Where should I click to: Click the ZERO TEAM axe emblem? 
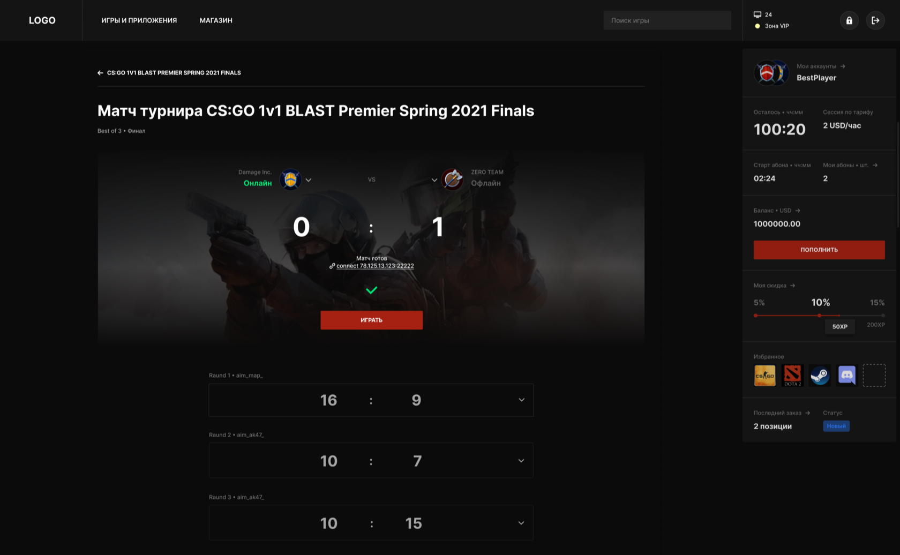453,179
